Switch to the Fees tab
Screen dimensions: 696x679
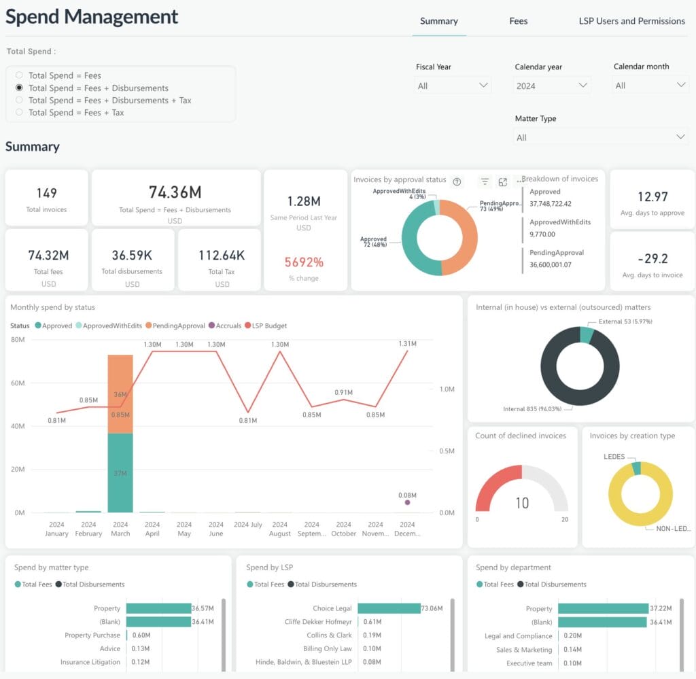point(518,21)
